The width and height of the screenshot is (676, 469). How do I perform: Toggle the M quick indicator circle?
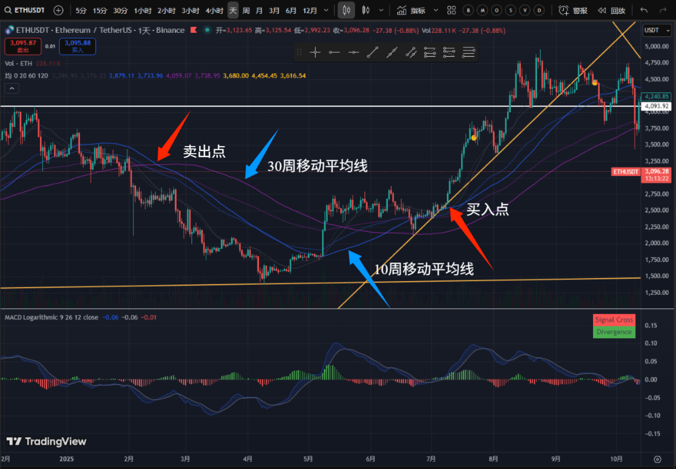coord(482,10)
